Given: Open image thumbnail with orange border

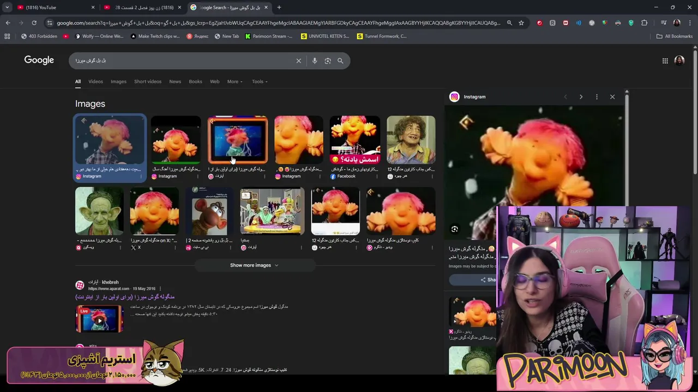Looking at the screenshot, I should [x=238, y=140].
